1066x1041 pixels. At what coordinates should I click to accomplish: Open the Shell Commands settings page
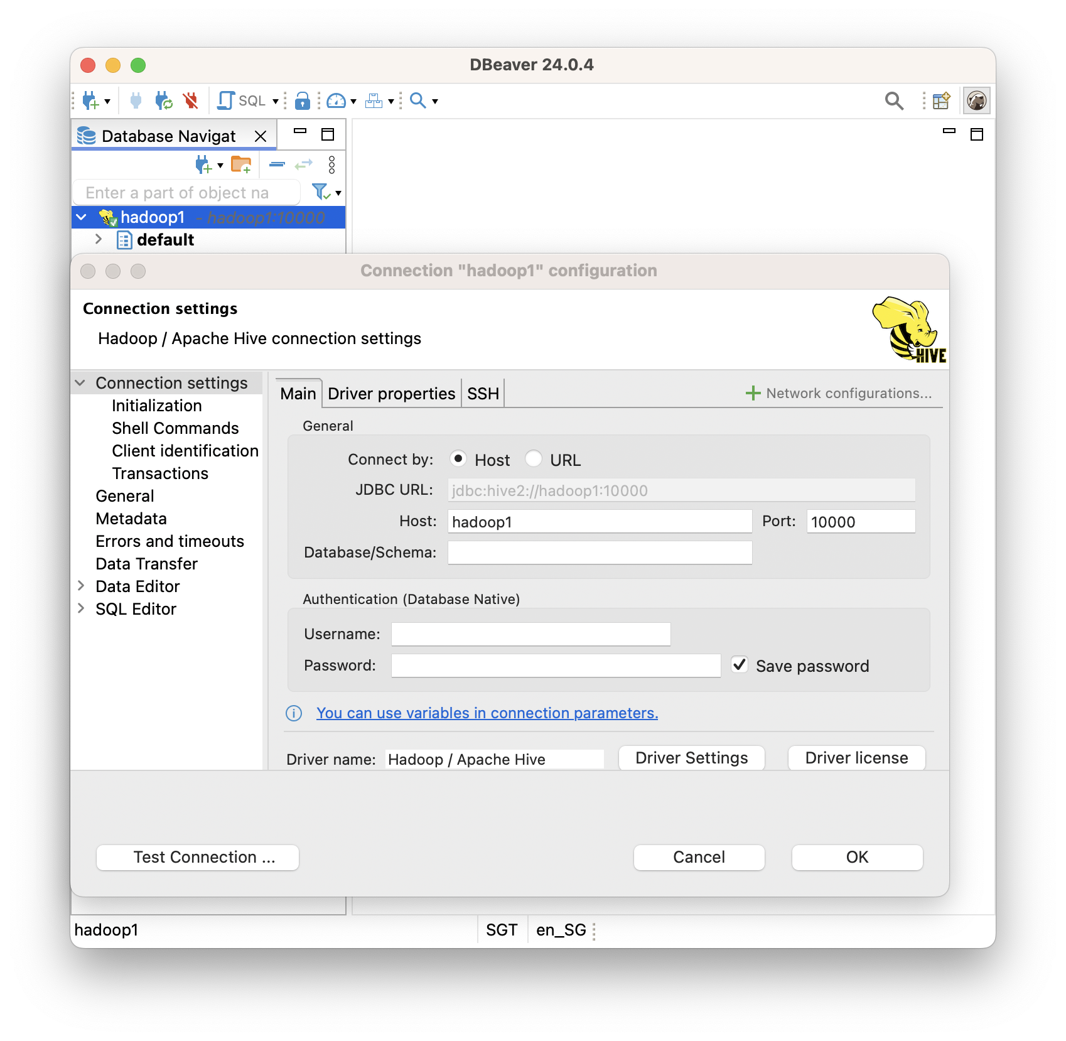(175, 428)
